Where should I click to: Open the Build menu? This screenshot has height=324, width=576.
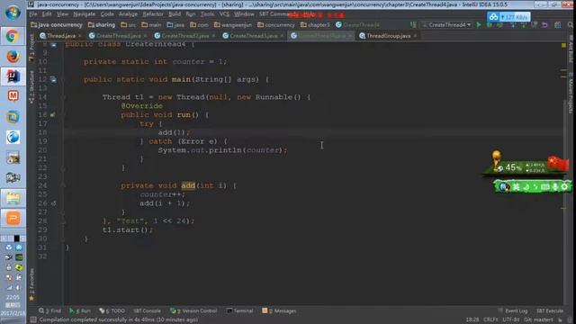point(175,14)
